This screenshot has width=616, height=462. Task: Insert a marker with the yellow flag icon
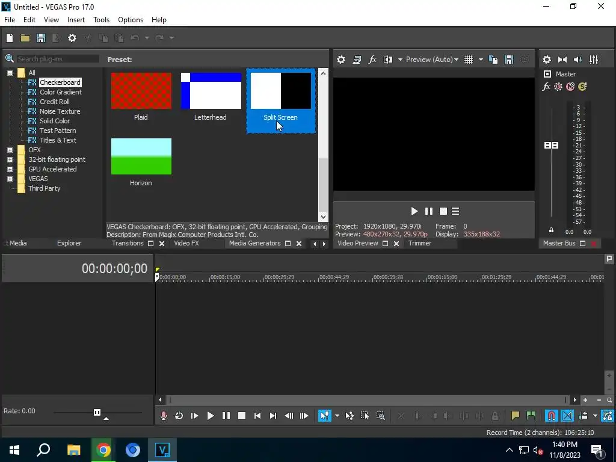[515, 416]
